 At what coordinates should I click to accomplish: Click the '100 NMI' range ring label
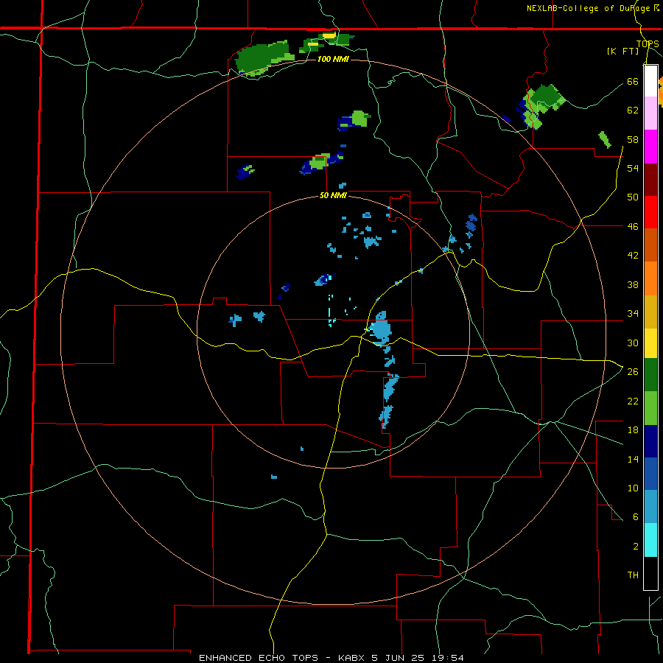333,59
